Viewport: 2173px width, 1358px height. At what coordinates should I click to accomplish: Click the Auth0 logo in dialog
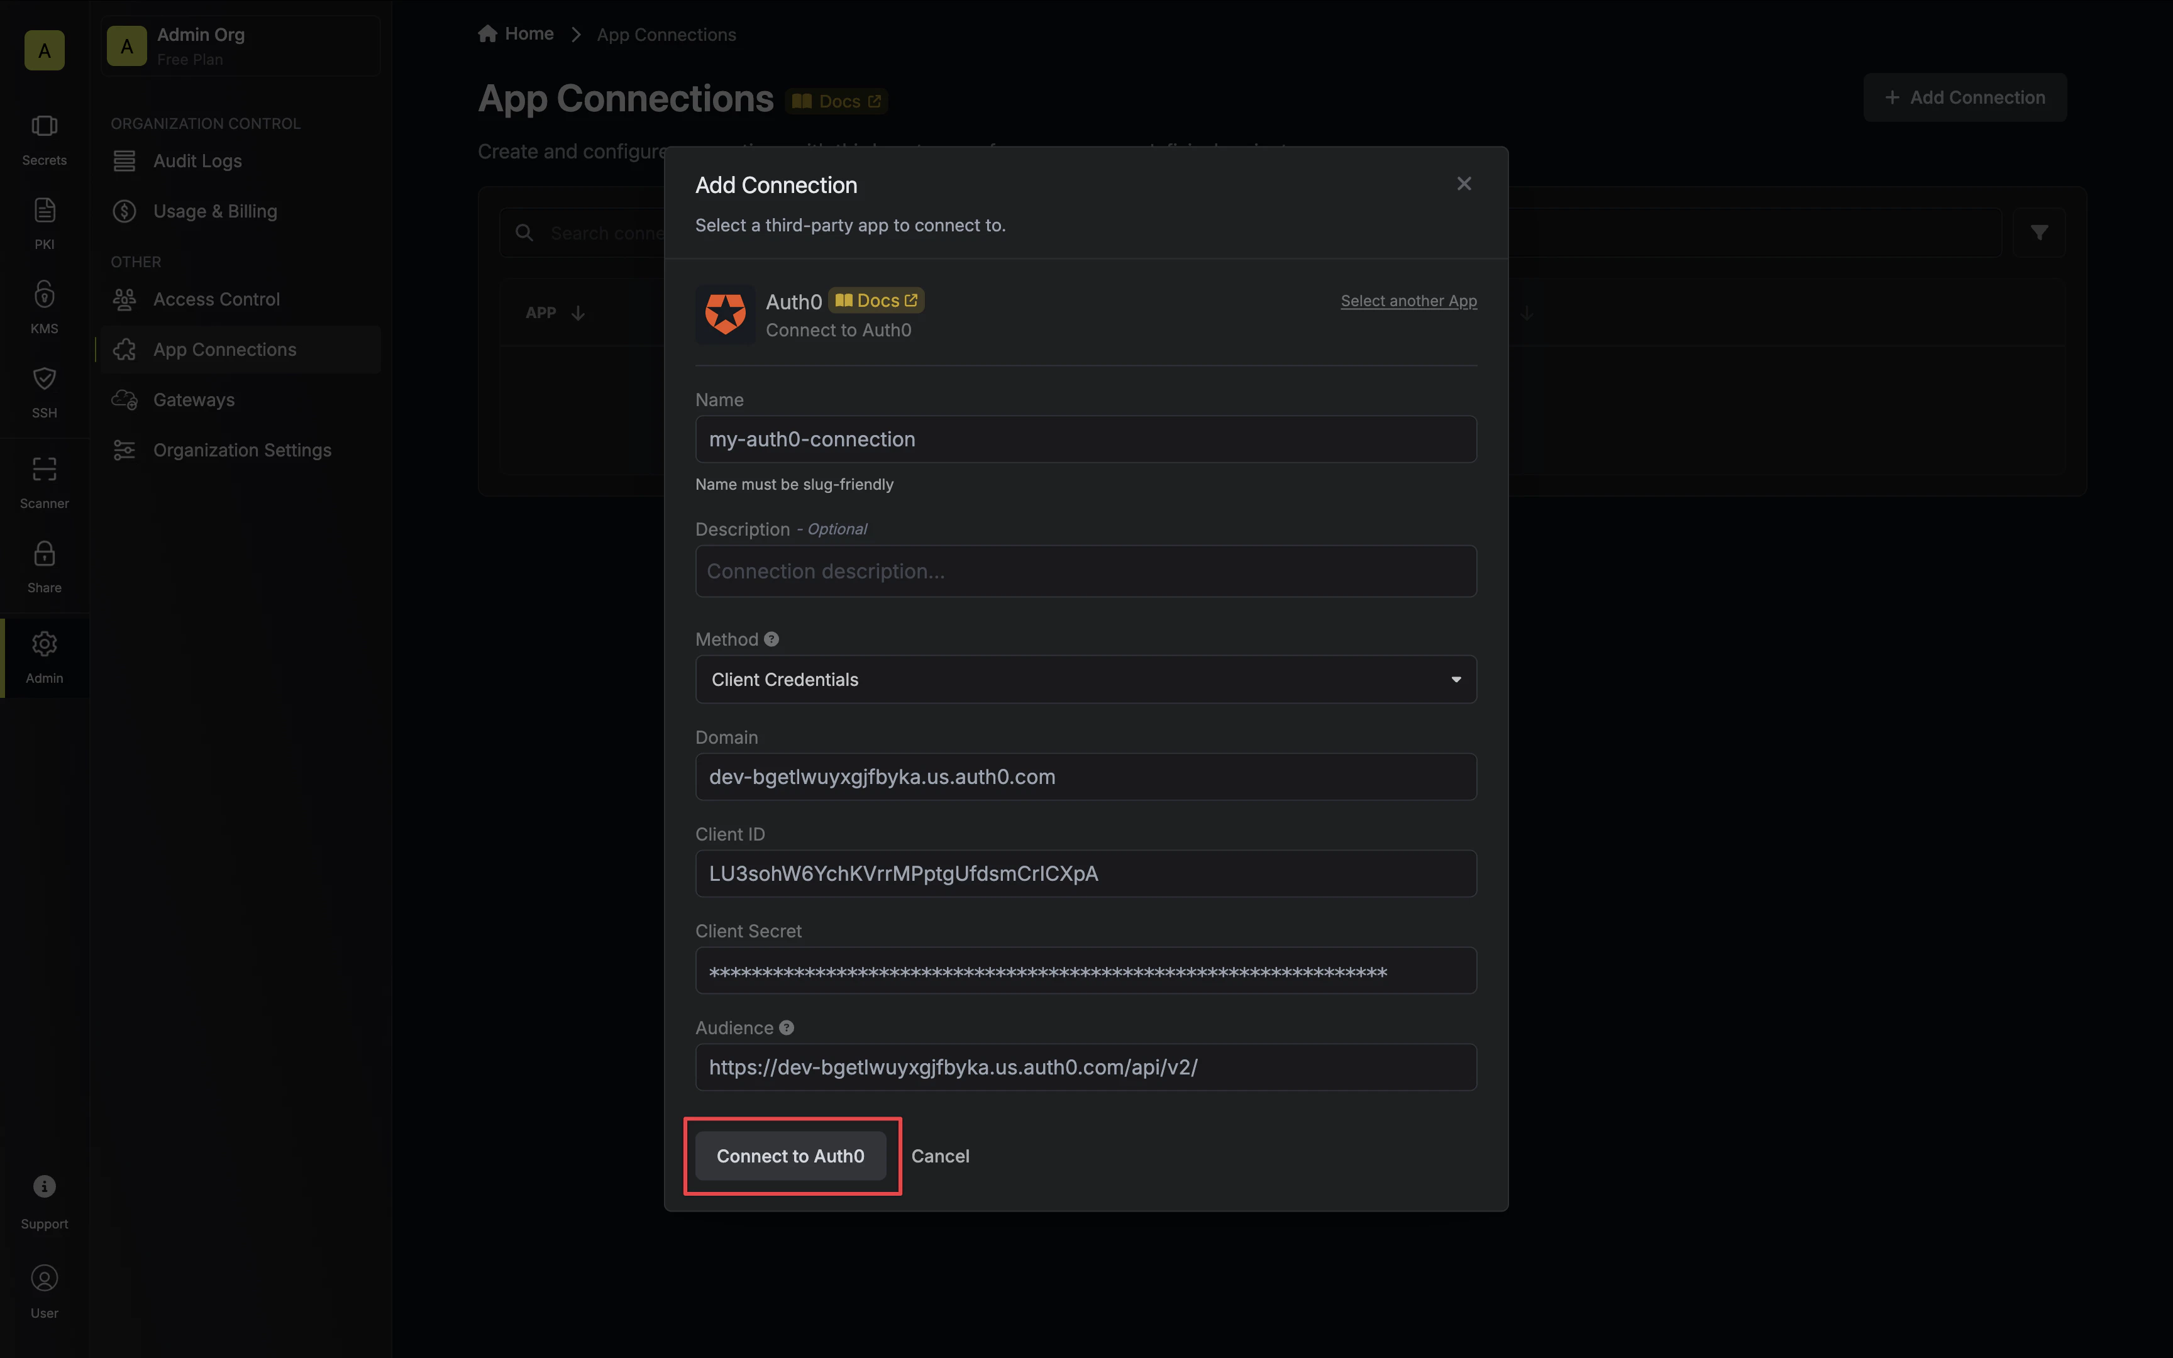click(726, 314)
